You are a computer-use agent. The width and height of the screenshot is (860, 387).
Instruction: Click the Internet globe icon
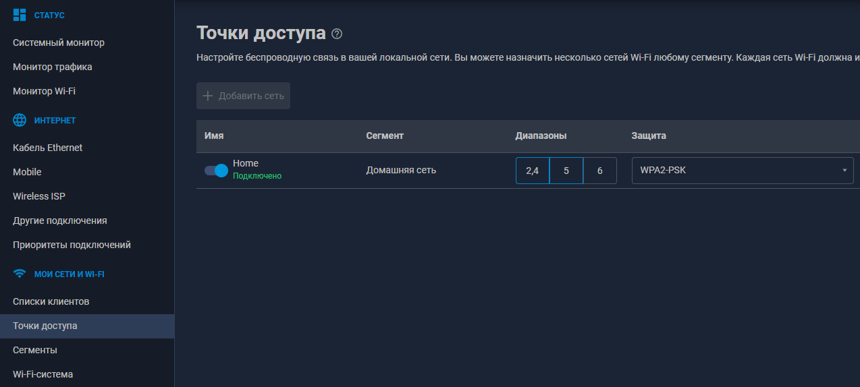point(20,120)
